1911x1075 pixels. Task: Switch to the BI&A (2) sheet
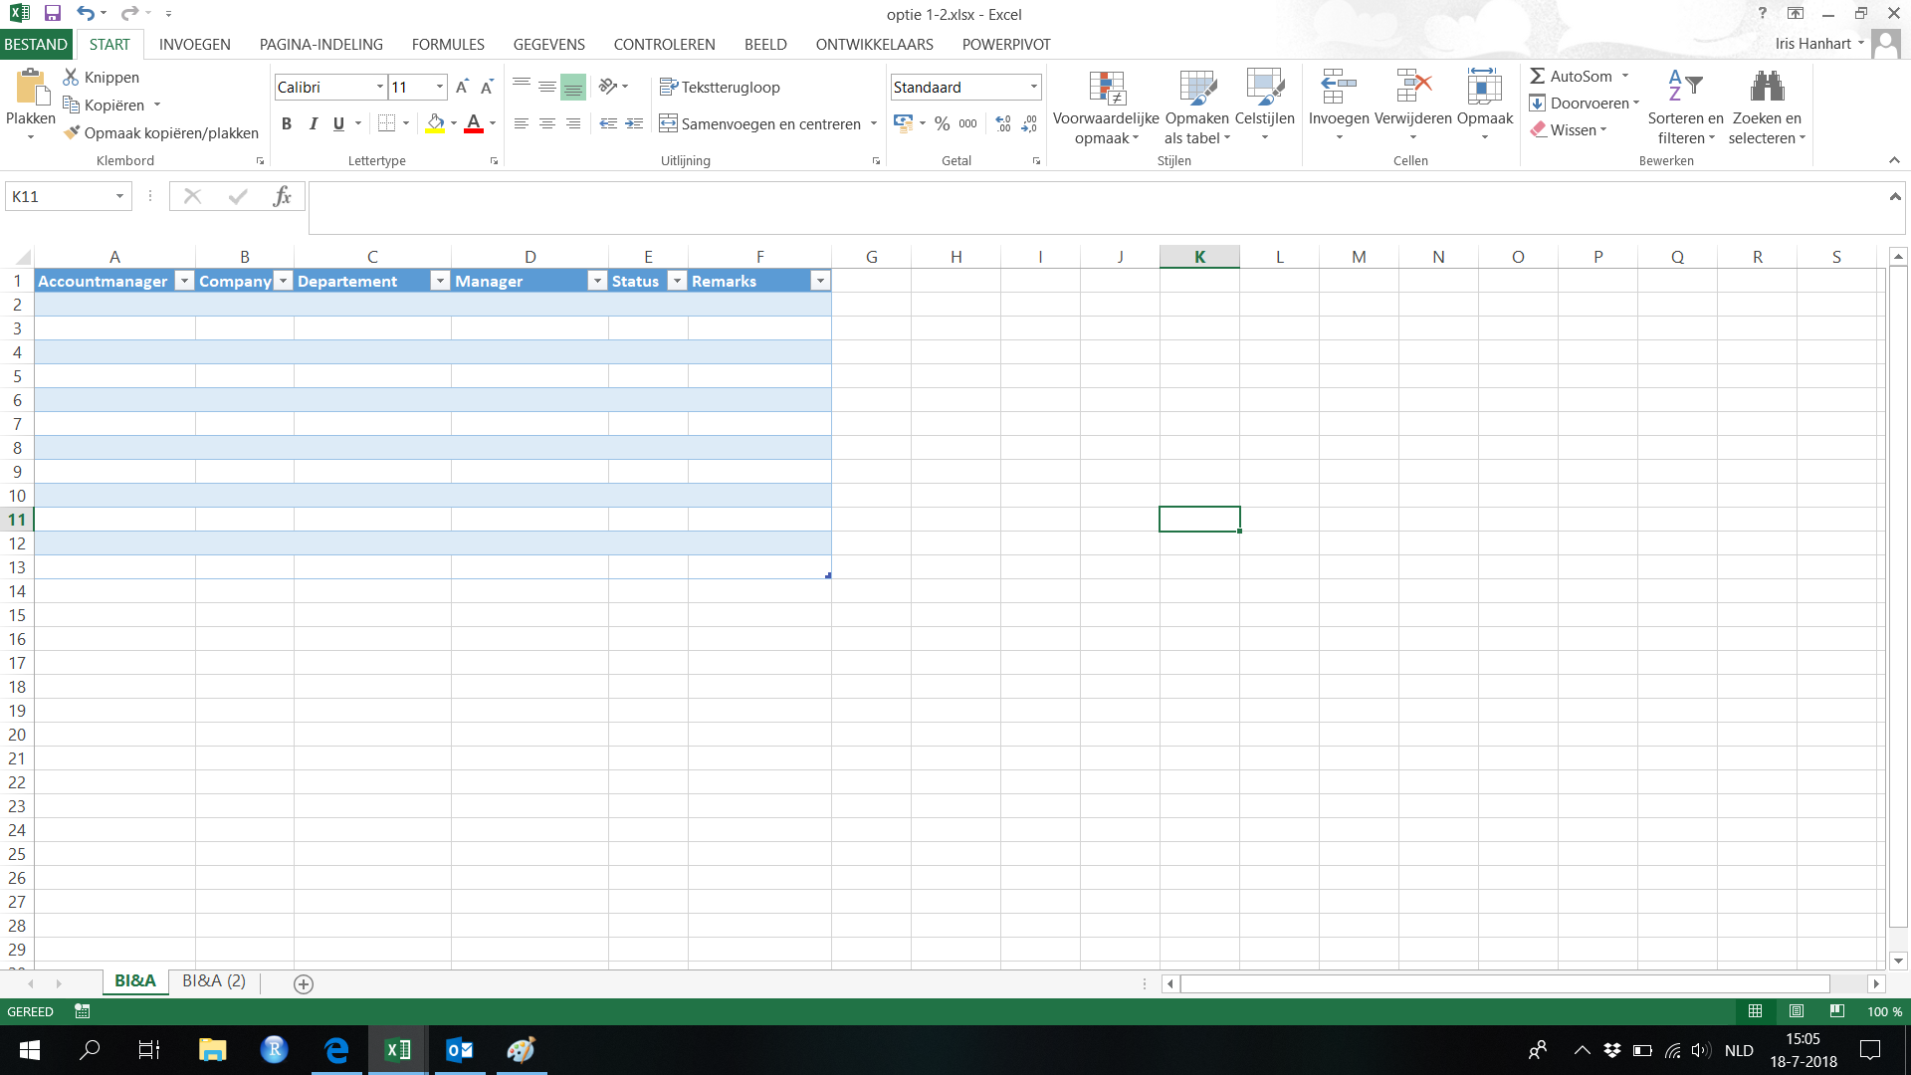213,981
